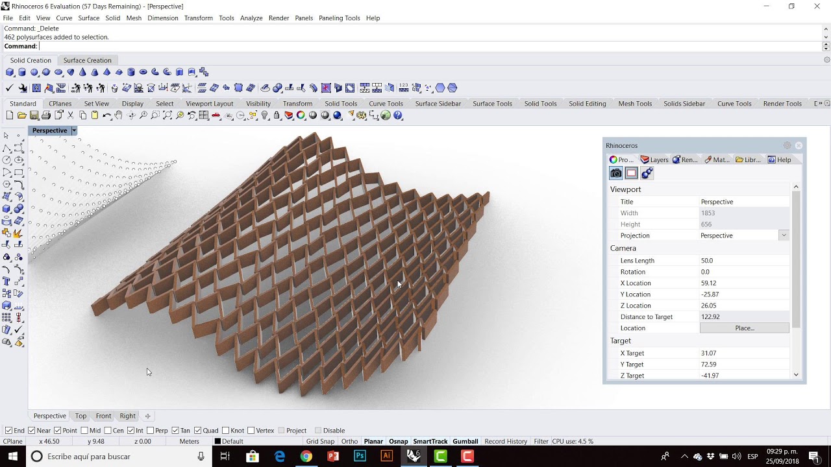Enable the Cen osnap checkbox

point(108,431)
